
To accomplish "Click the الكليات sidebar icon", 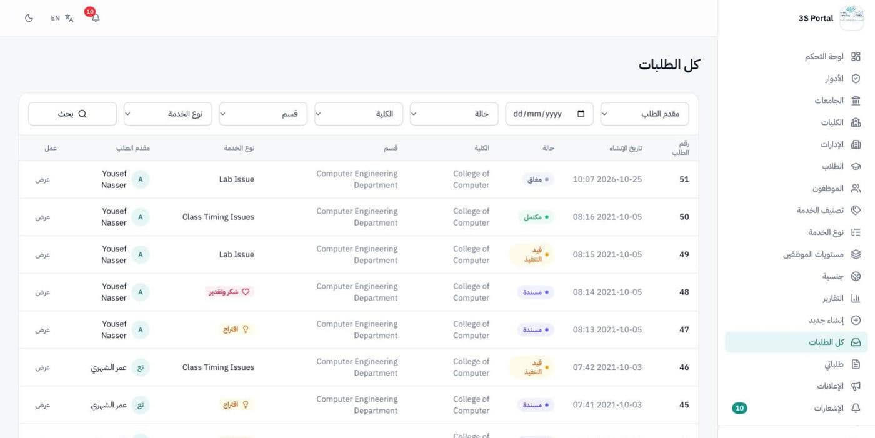I will click(856, 122).
